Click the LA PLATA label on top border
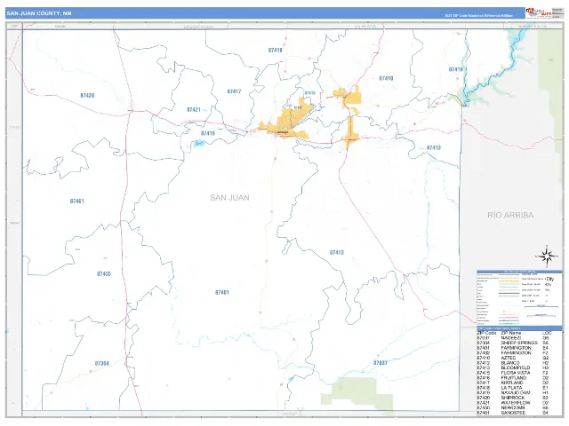Screen dimensions: 569x426 365,27
